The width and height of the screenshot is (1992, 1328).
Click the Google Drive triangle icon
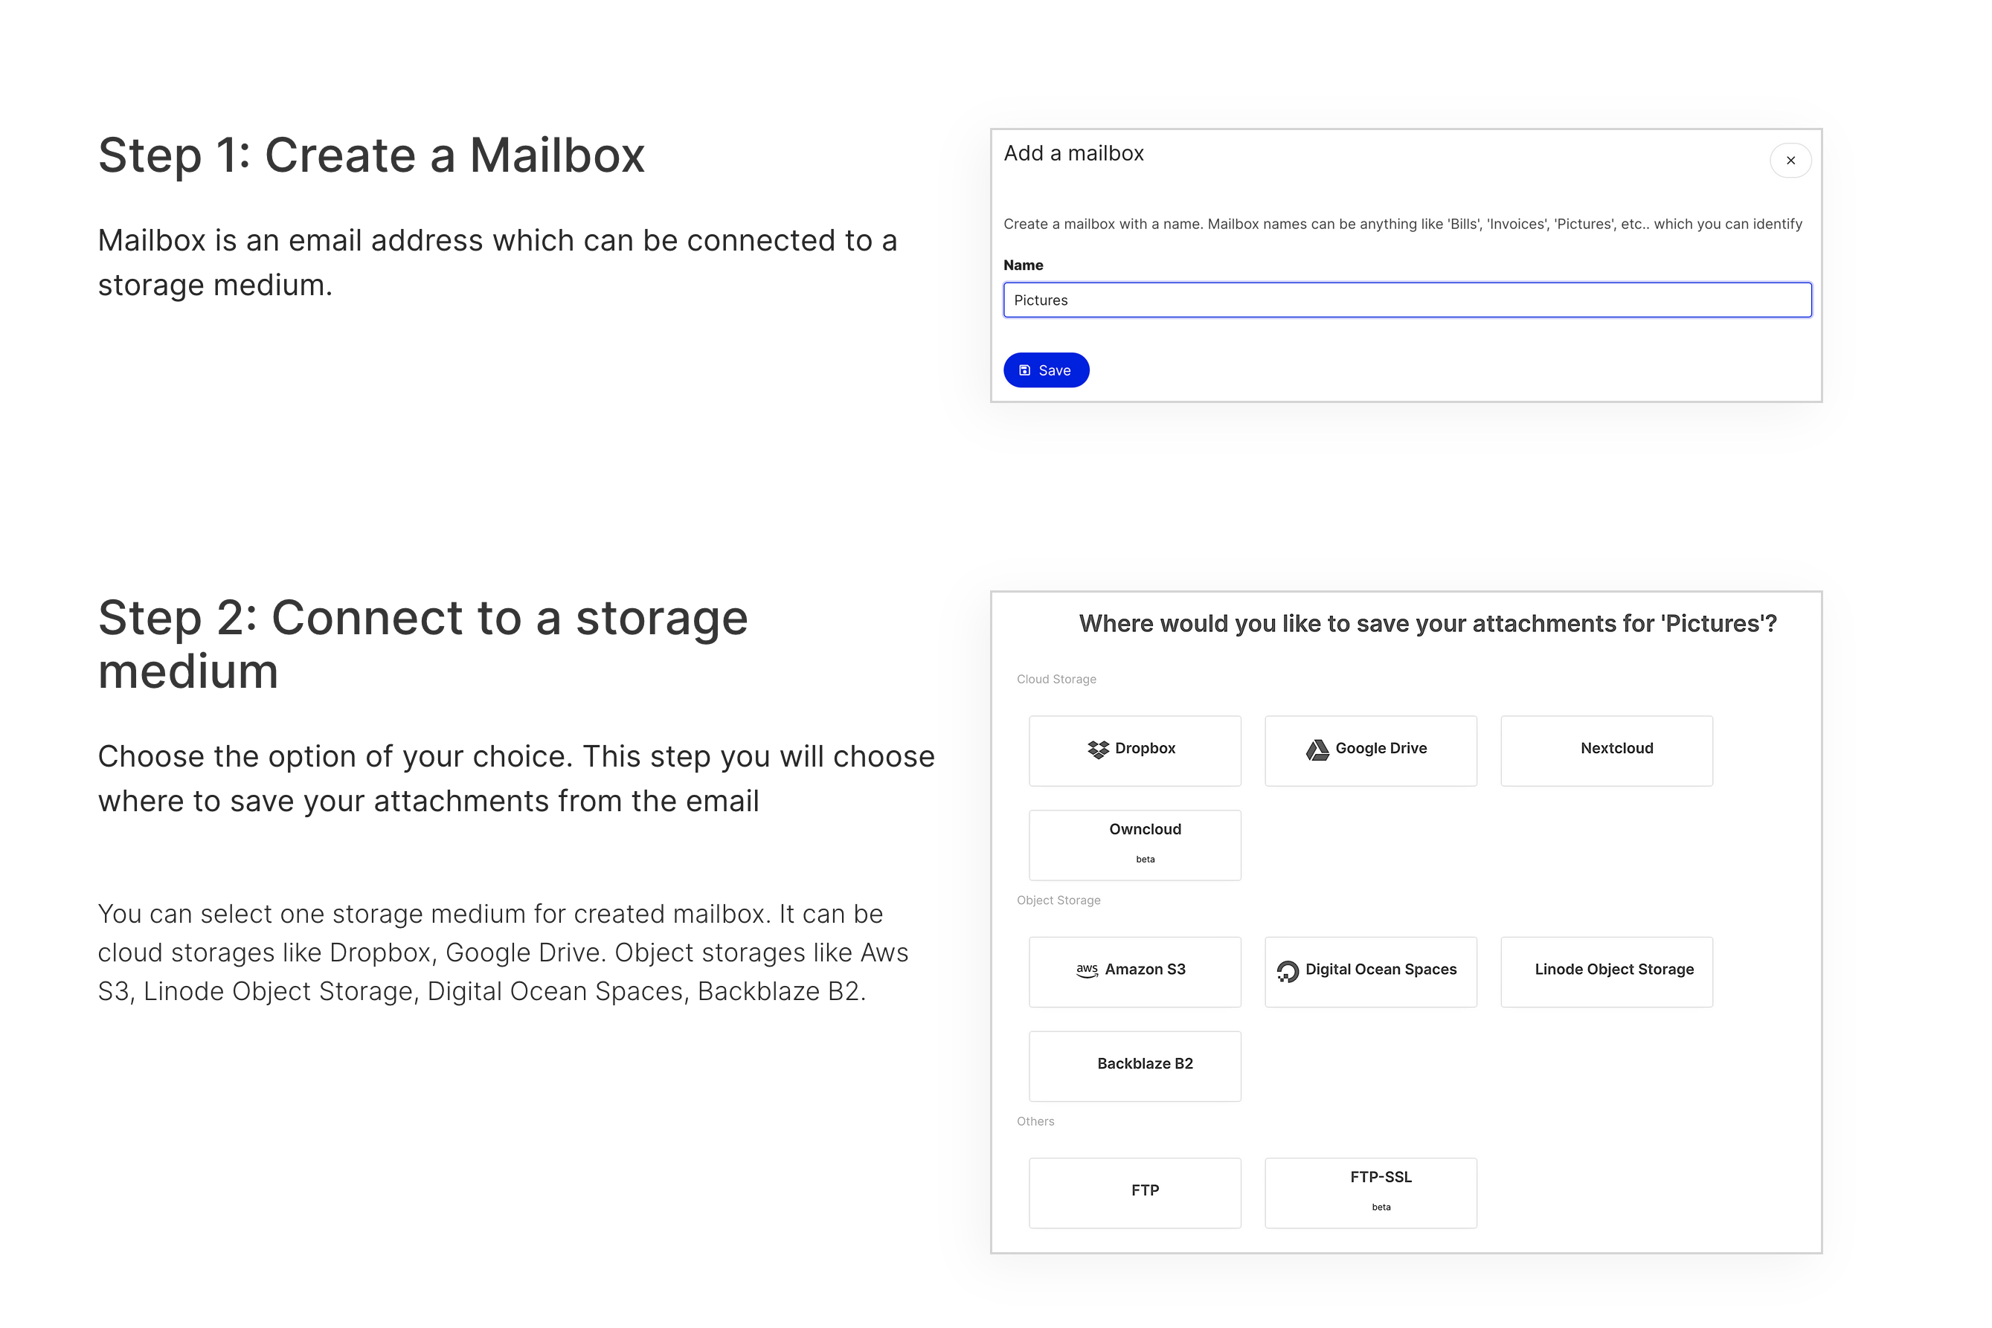click(1317, 750)
